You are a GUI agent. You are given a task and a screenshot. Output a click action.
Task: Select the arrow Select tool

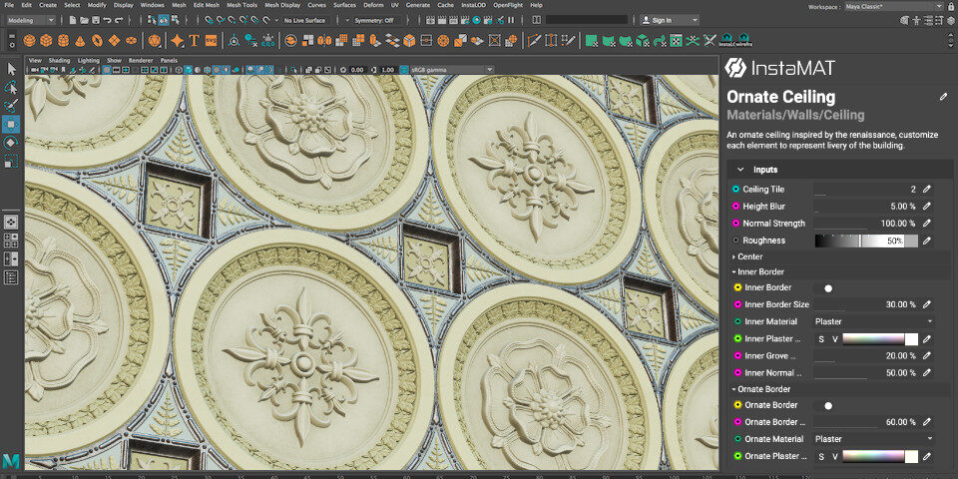point(12,69)
